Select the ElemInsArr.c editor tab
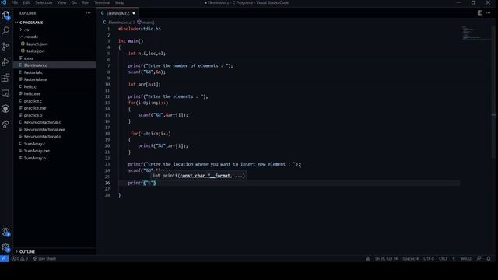This screenshot has width=498, height=280. (x=117, y=13)
